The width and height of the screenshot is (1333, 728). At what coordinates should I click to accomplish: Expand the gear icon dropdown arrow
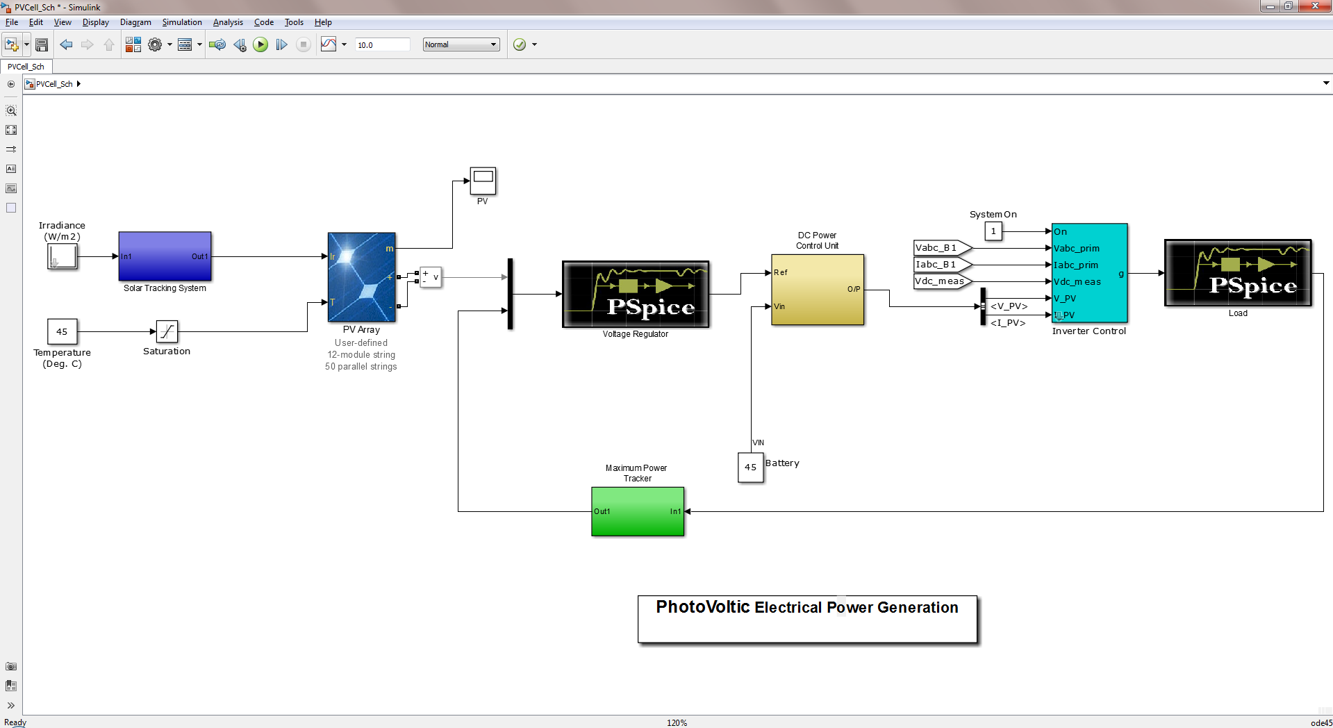pyautogui.click(x=169, y=44)
